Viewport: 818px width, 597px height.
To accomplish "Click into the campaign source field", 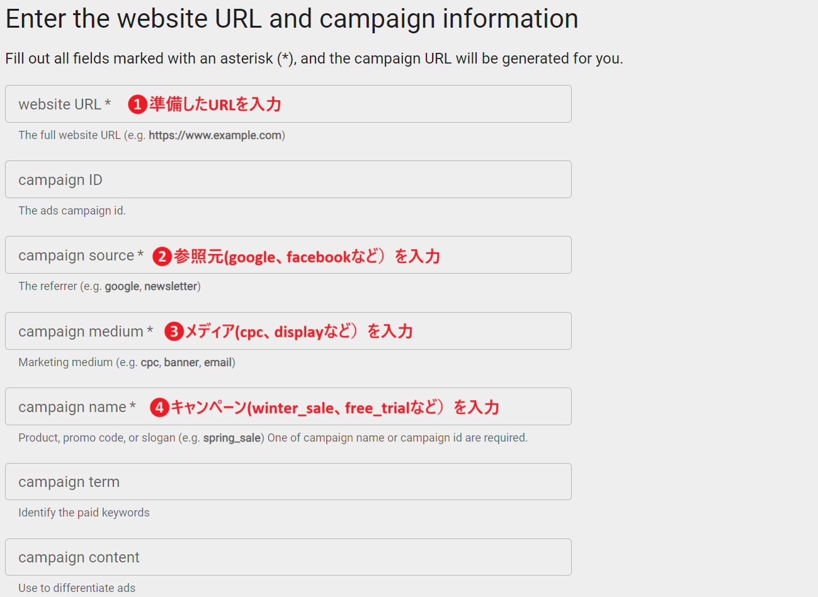I will point(288,255).
